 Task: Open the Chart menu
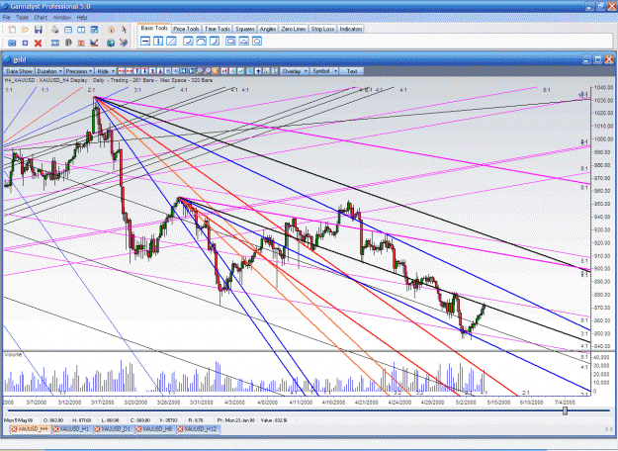coord(41,18)
